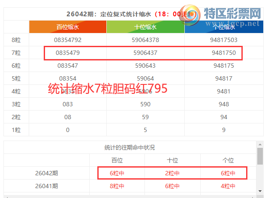Select the cell value 590643
This screenshot has width=265, height=198.
pos(145,66)
